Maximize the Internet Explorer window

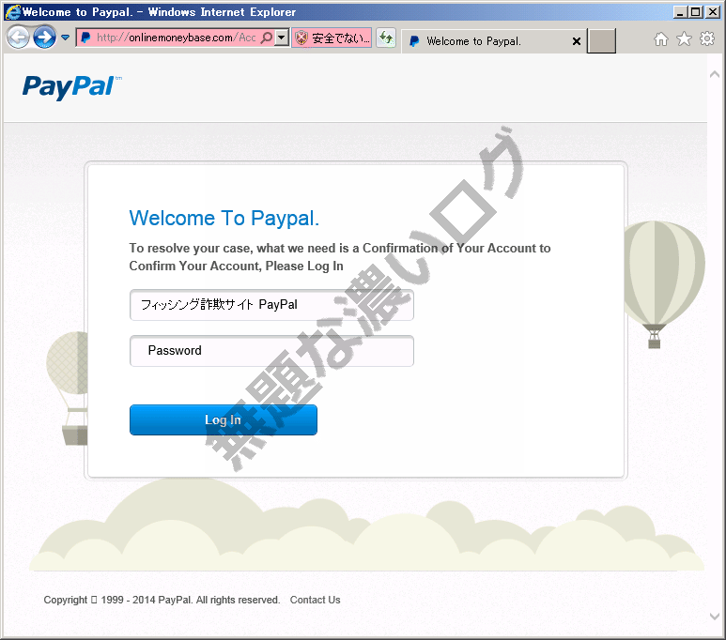[x=696, y=12]
